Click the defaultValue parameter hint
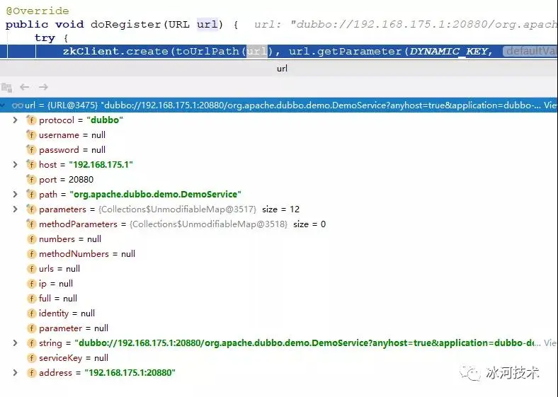The height and width of the screenshot is (397, 558). (x=530, y=51)
